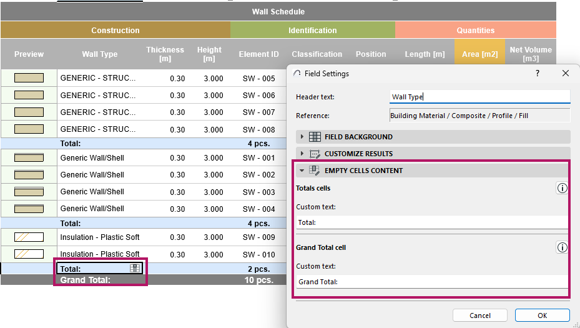Viewport: 580px width, 328px height.
Task: Click the table grid icon of Field Background
Action: [x=315, y=137]
